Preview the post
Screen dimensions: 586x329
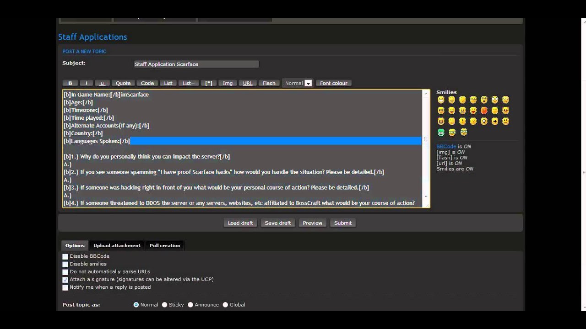point(313,223)
